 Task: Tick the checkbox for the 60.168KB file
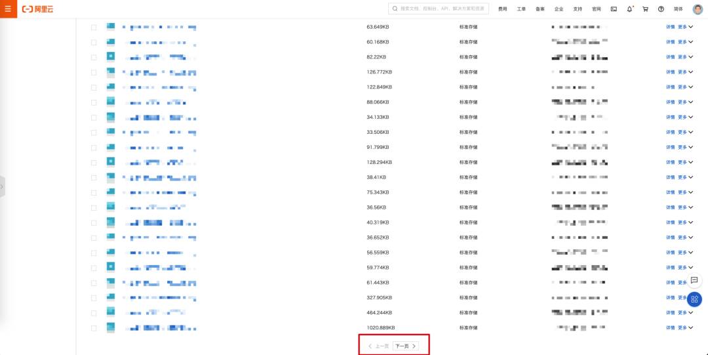pos(94,43)
